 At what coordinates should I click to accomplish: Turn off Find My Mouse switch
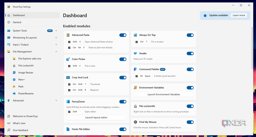(x=190, y=122)
